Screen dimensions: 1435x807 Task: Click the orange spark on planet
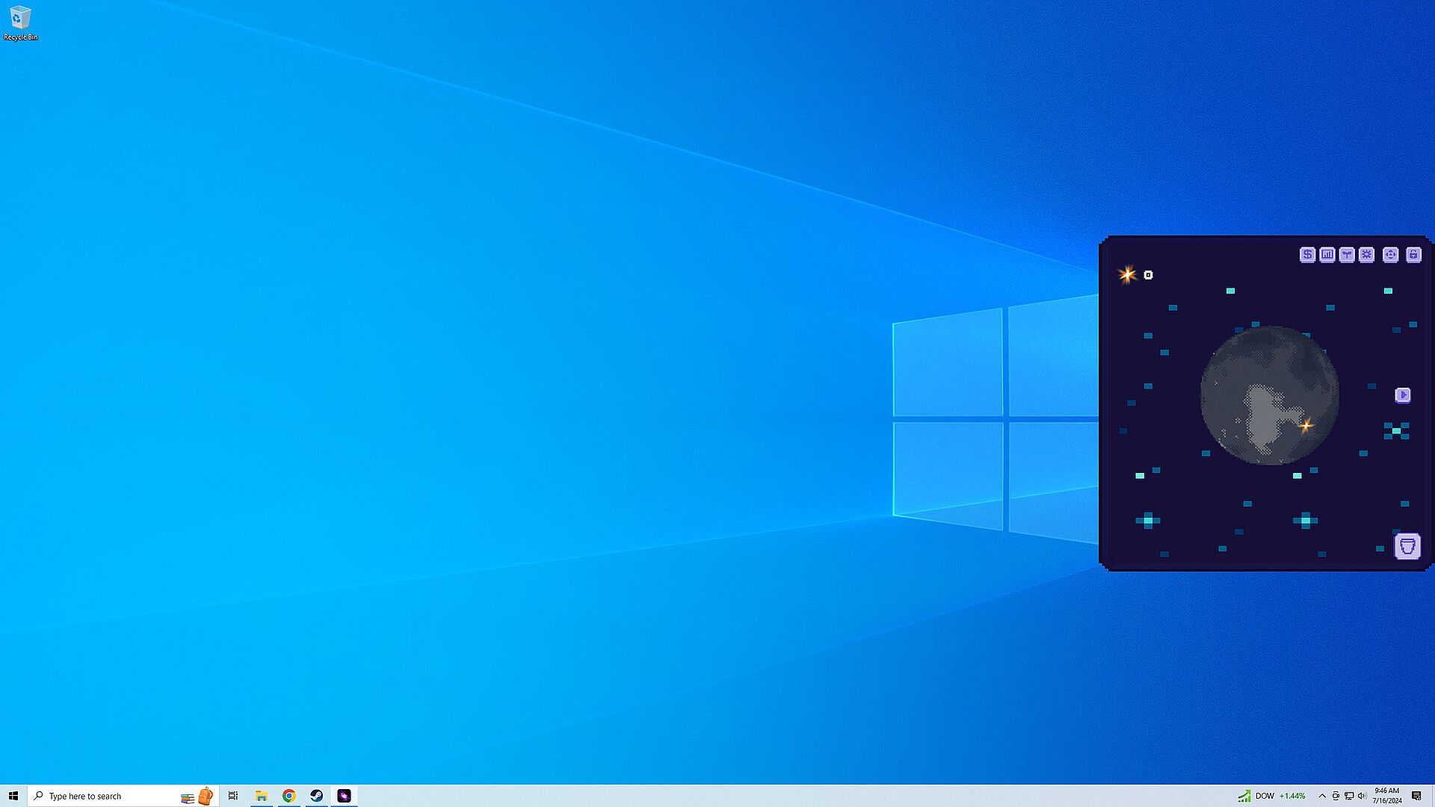1306,426
